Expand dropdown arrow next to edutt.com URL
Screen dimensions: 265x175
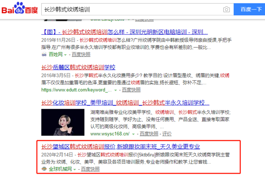click(x=115, y=90)
